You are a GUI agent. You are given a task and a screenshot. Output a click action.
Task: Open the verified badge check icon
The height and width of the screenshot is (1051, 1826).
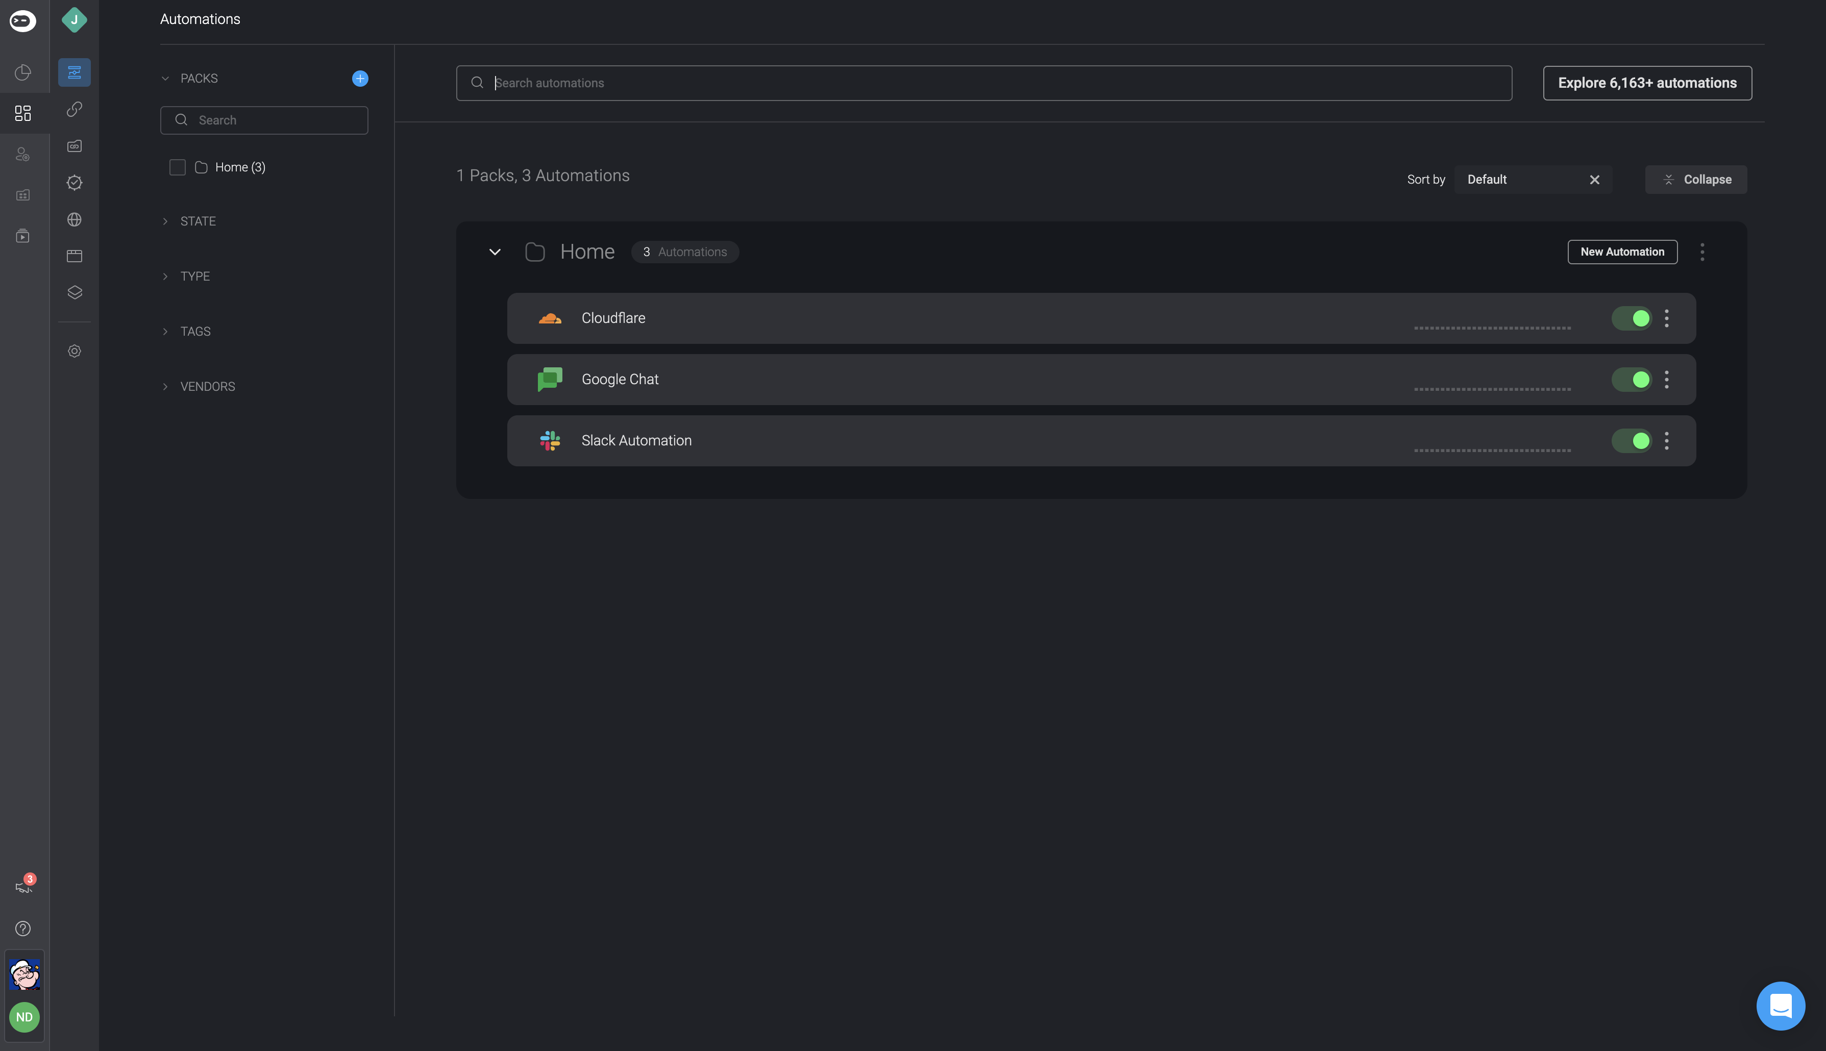pyautogui.click(x=75, y=183)
